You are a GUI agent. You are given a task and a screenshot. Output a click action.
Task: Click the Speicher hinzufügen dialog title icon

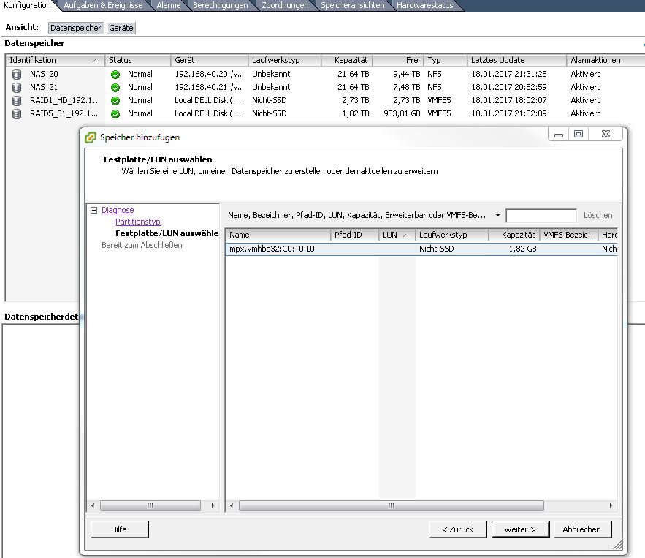click(x=91, y=137)
